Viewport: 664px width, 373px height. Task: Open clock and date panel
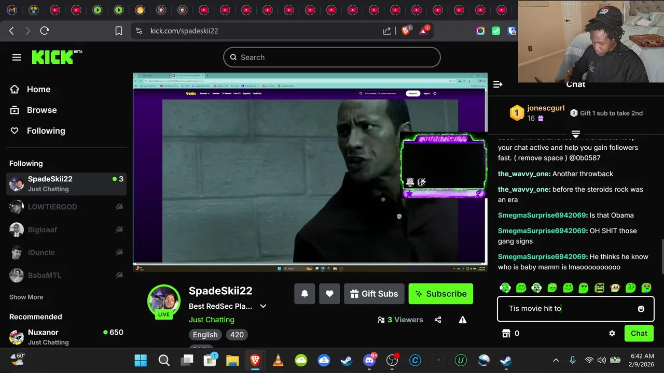point(641,360)
